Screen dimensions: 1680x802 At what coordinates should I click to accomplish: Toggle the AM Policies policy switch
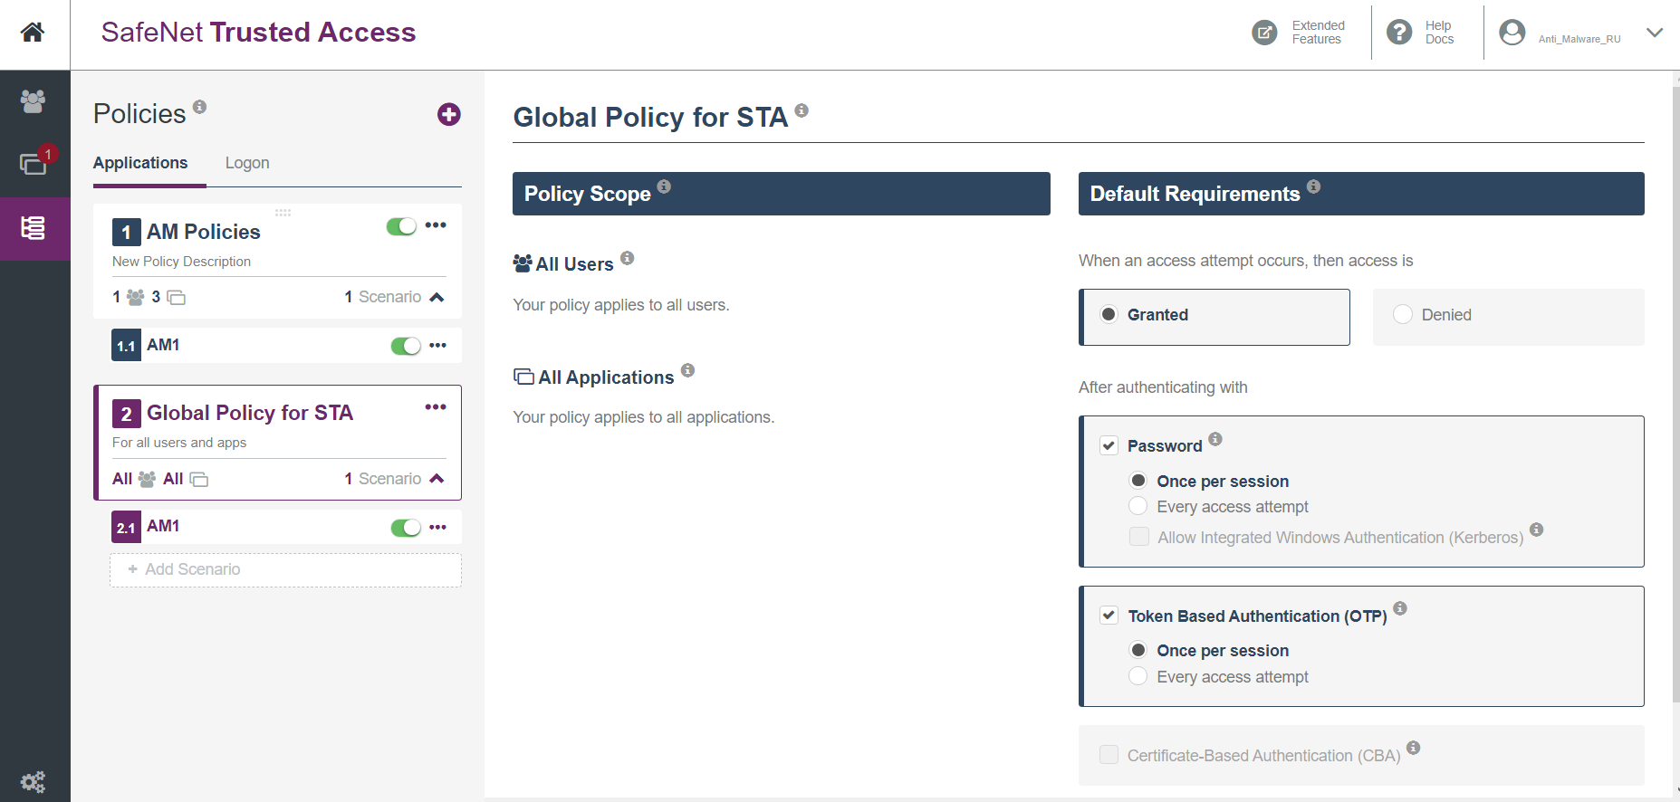(x=401, y=226)
